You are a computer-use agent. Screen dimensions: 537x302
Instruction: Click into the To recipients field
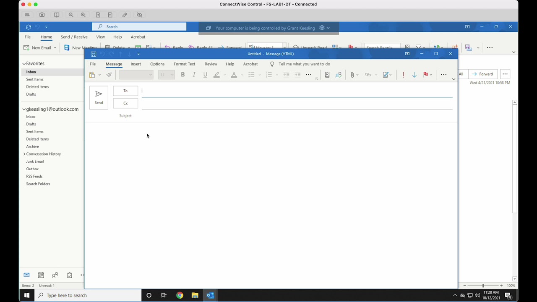[297, 91]
